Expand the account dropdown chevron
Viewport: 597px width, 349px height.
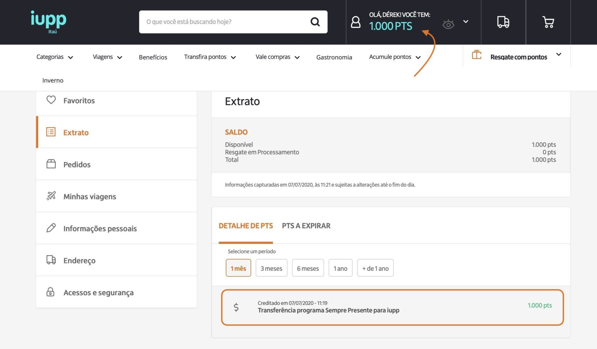point(465,21)
